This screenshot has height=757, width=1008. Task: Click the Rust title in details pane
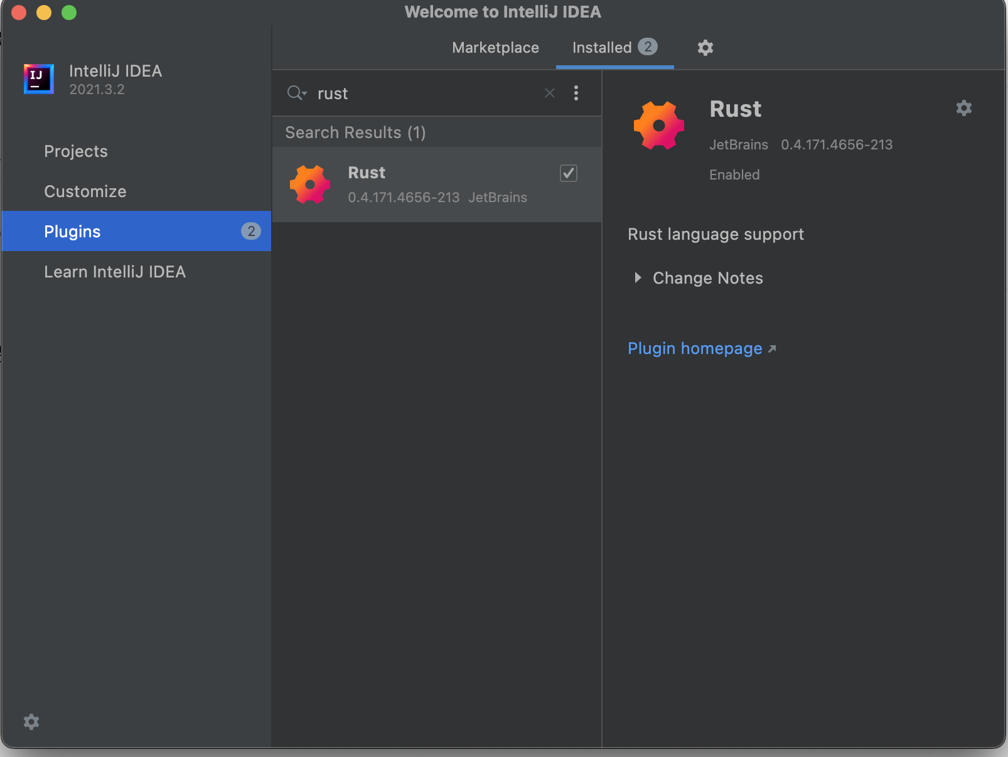pos(736,109)
